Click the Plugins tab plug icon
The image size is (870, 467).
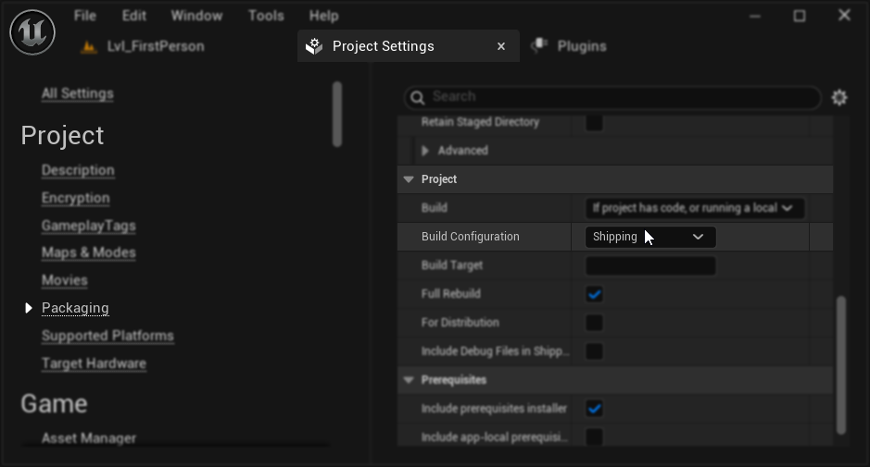tap(539, 45)
